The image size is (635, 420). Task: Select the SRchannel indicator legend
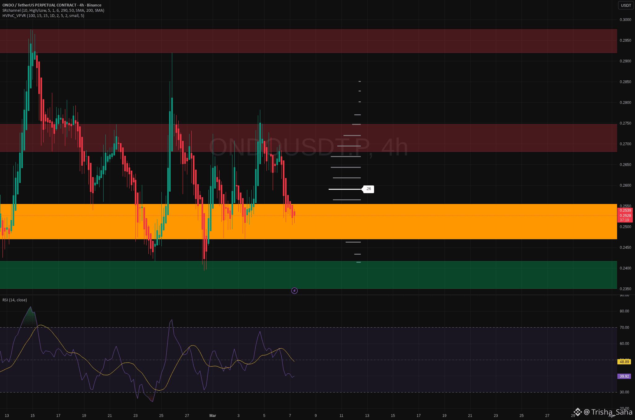[x=53, y=11]
